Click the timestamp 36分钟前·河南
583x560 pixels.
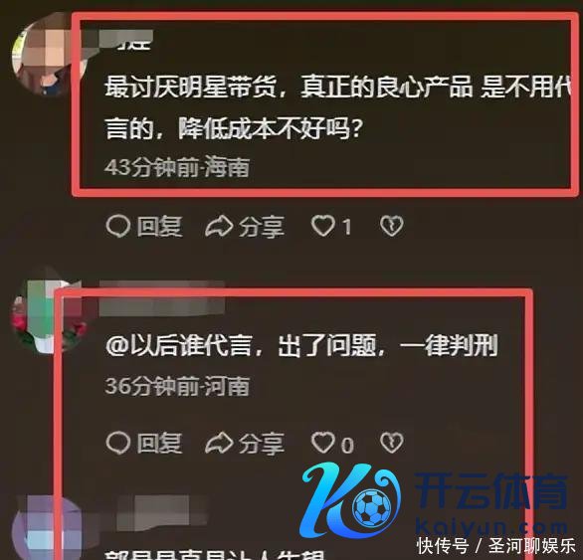coord(177,385)
